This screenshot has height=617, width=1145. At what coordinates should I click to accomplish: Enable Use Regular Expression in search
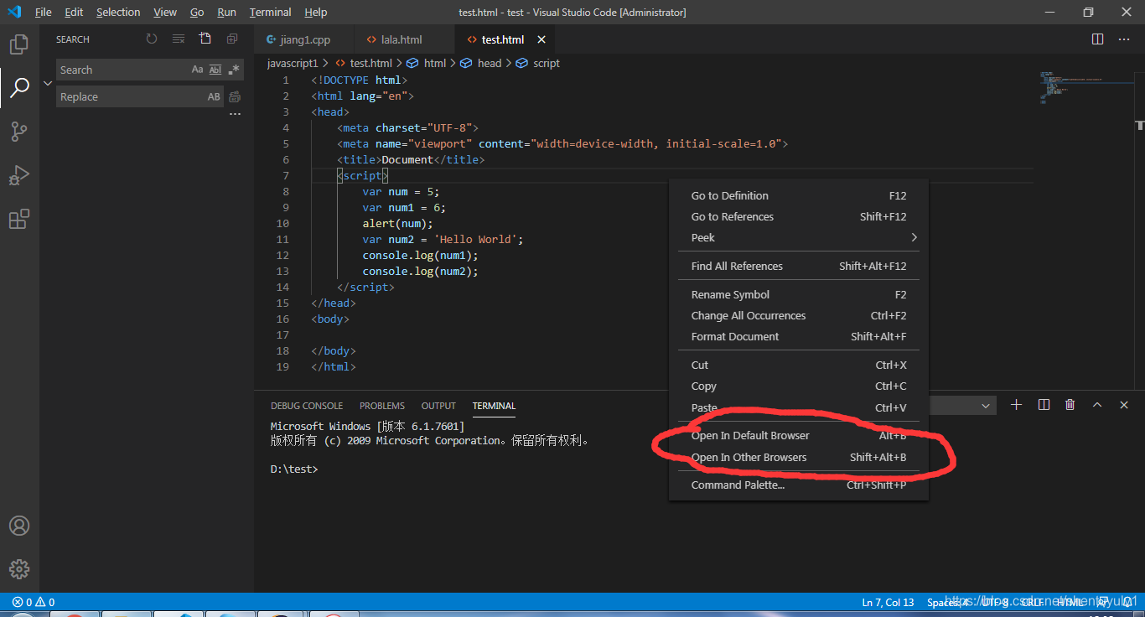pos(234,70)
